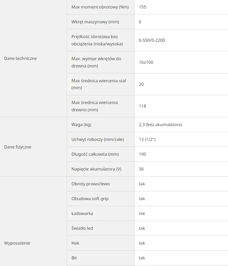Select Max moment obrotowy (Nm) label

tap(100, 7)
